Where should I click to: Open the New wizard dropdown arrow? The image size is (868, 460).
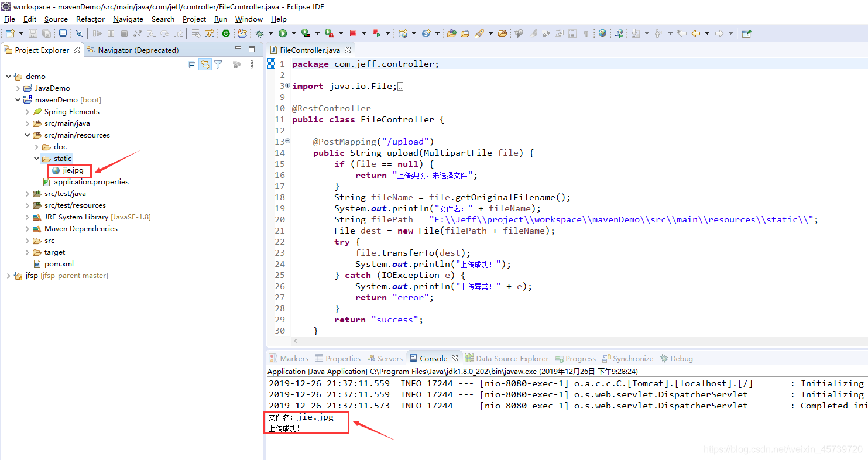[x=21, y=33]
